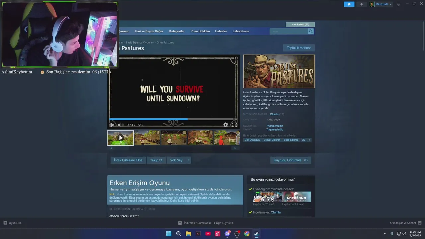Image resolution: width=425 pixels, height=239 pixels.
Task: Open İndirmeler Duraklatıldı downloads status
Action: pos(206,223)
